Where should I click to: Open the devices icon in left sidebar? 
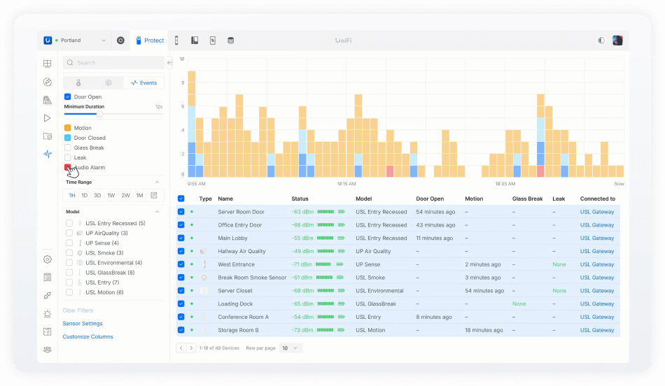[48, 100]
